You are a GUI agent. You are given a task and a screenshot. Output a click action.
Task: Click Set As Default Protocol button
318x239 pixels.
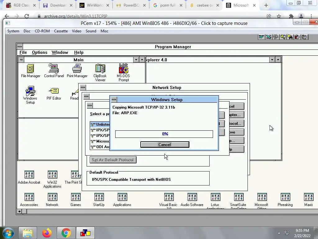pyautogui.click(x=113, y=160)
